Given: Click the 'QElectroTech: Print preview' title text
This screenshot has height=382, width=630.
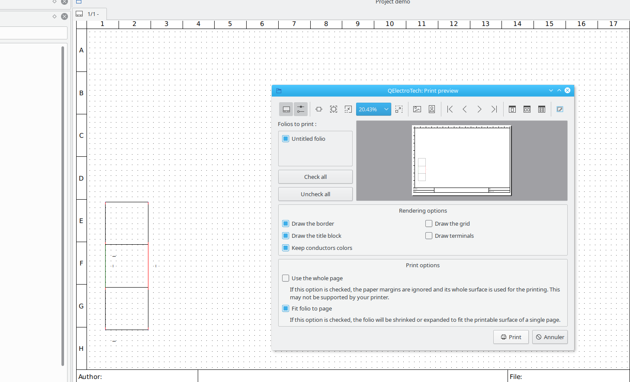Looking at the screenshot, I should [423, 91].
